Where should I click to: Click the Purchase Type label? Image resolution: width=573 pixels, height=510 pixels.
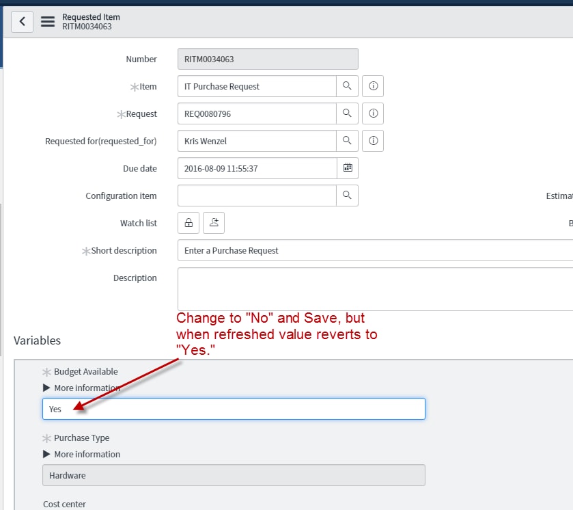click(x=82, y=438)
